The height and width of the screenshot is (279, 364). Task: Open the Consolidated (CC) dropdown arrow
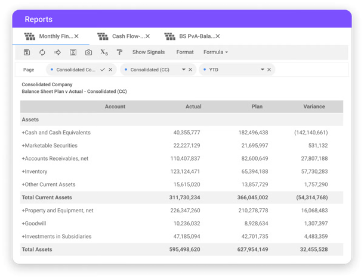point(183,70)
